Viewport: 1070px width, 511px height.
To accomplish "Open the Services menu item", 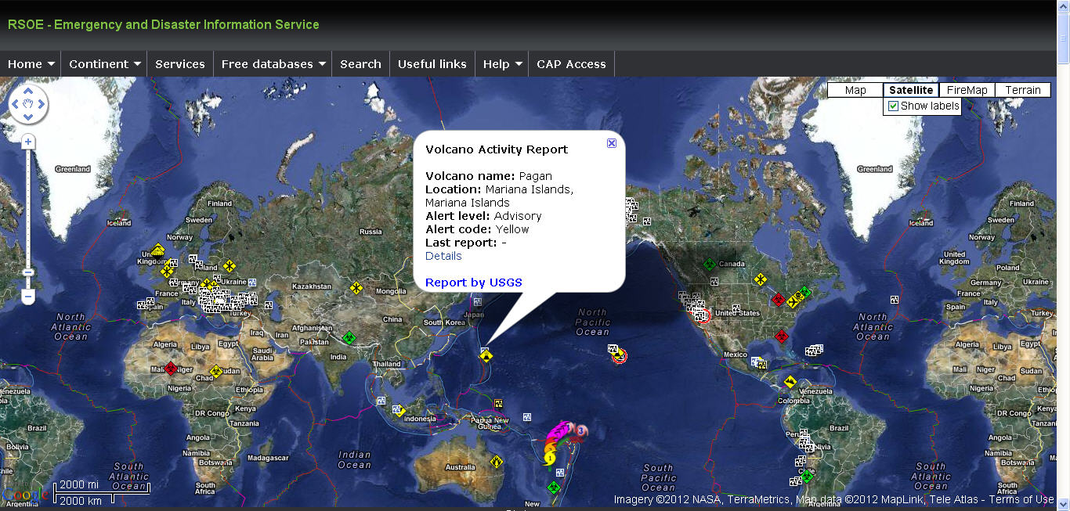I will tap(180, 64).
